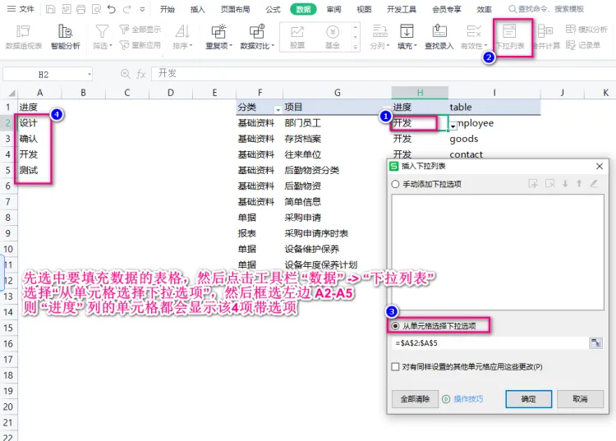The width and height of the screenshot is (616, 441).
Task: Select cell A5 containing 测试
Action: click(39, 170)
